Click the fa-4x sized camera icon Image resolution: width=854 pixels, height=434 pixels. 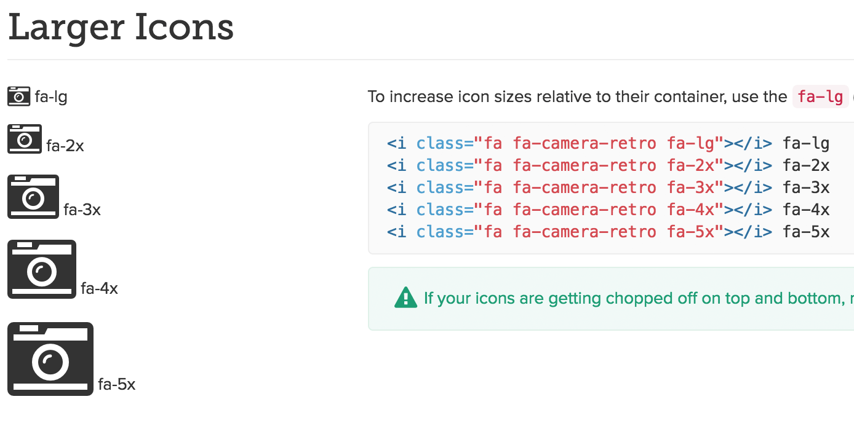[x=42, y=269]
